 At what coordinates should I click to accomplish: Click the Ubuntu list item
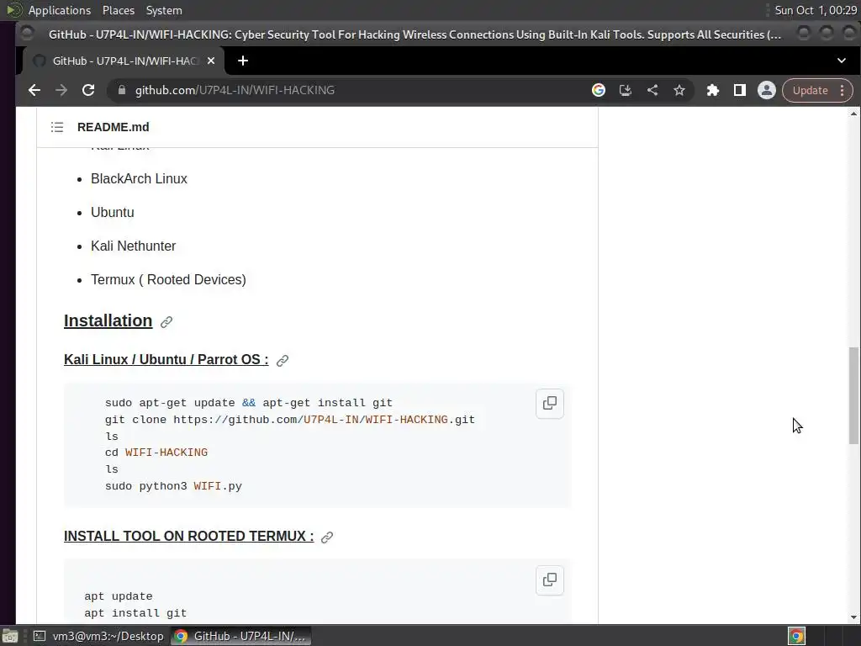(x=113, y=213)
